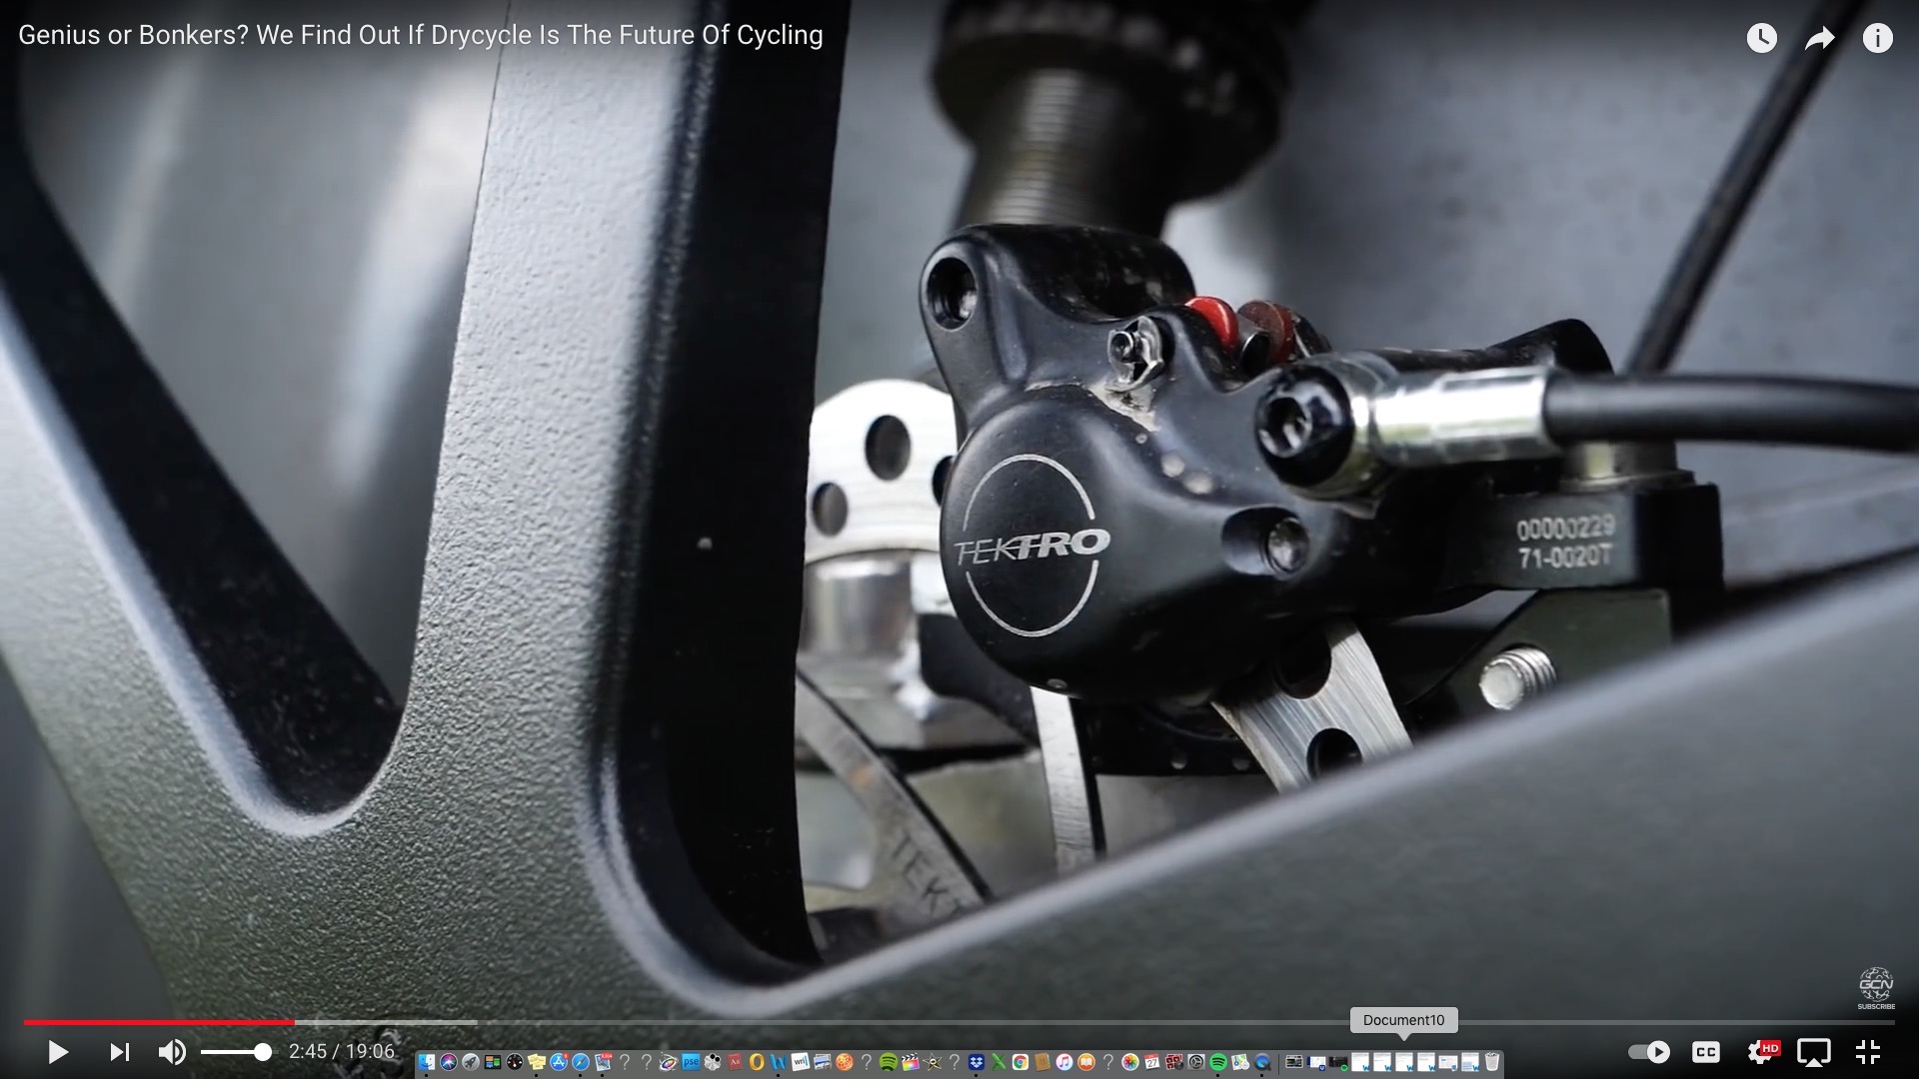Save video with the Watch Later clock

[1761, 38]
